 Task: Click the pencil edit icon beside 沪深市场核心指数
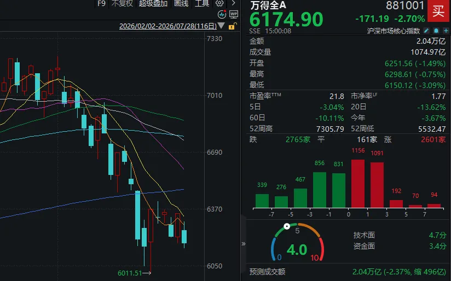click(x=426, y=31)
